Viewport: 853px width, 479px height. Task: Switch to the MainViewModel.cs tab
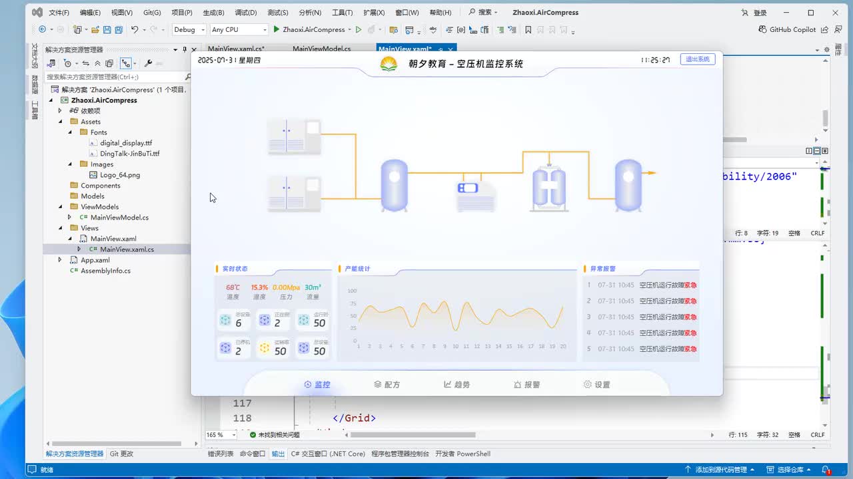coord(322,49)
